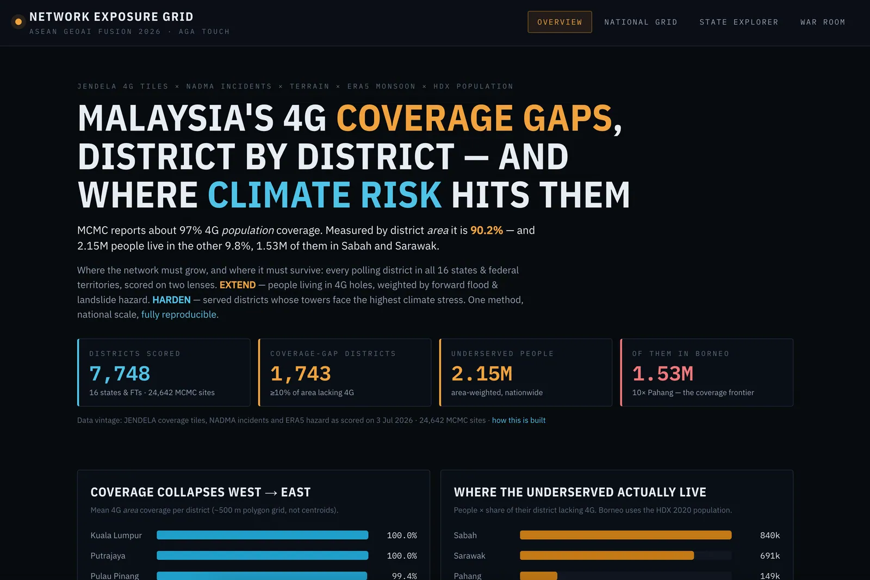Click the 90.2% highlighted value
This screenshot has height=580, width=870.
click(x=487, y=230)
